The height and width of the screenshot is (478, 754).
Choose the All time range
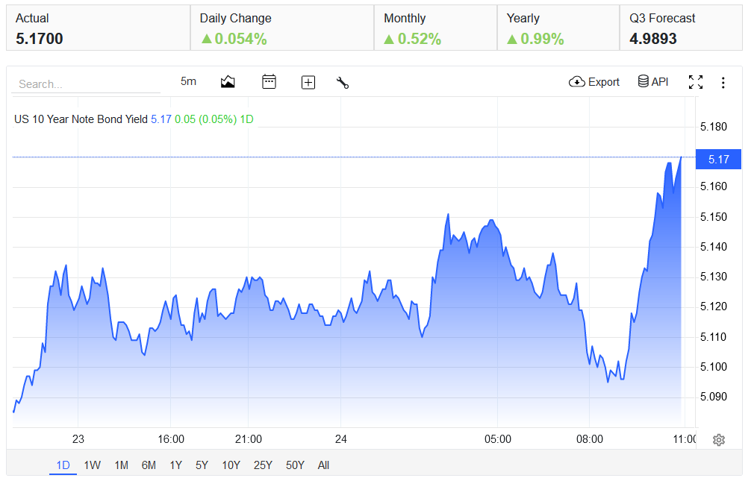323,465
